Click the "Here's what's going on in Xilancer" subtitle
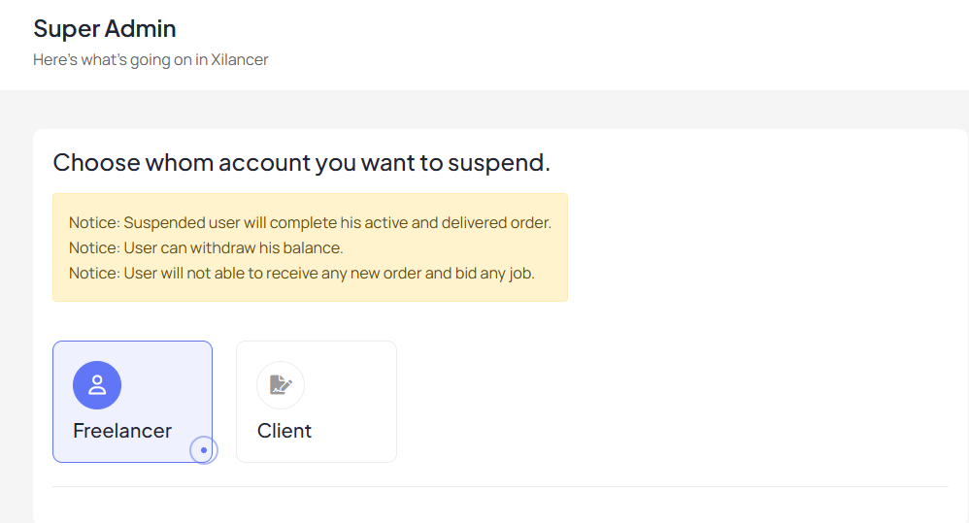 pos(150,60)
